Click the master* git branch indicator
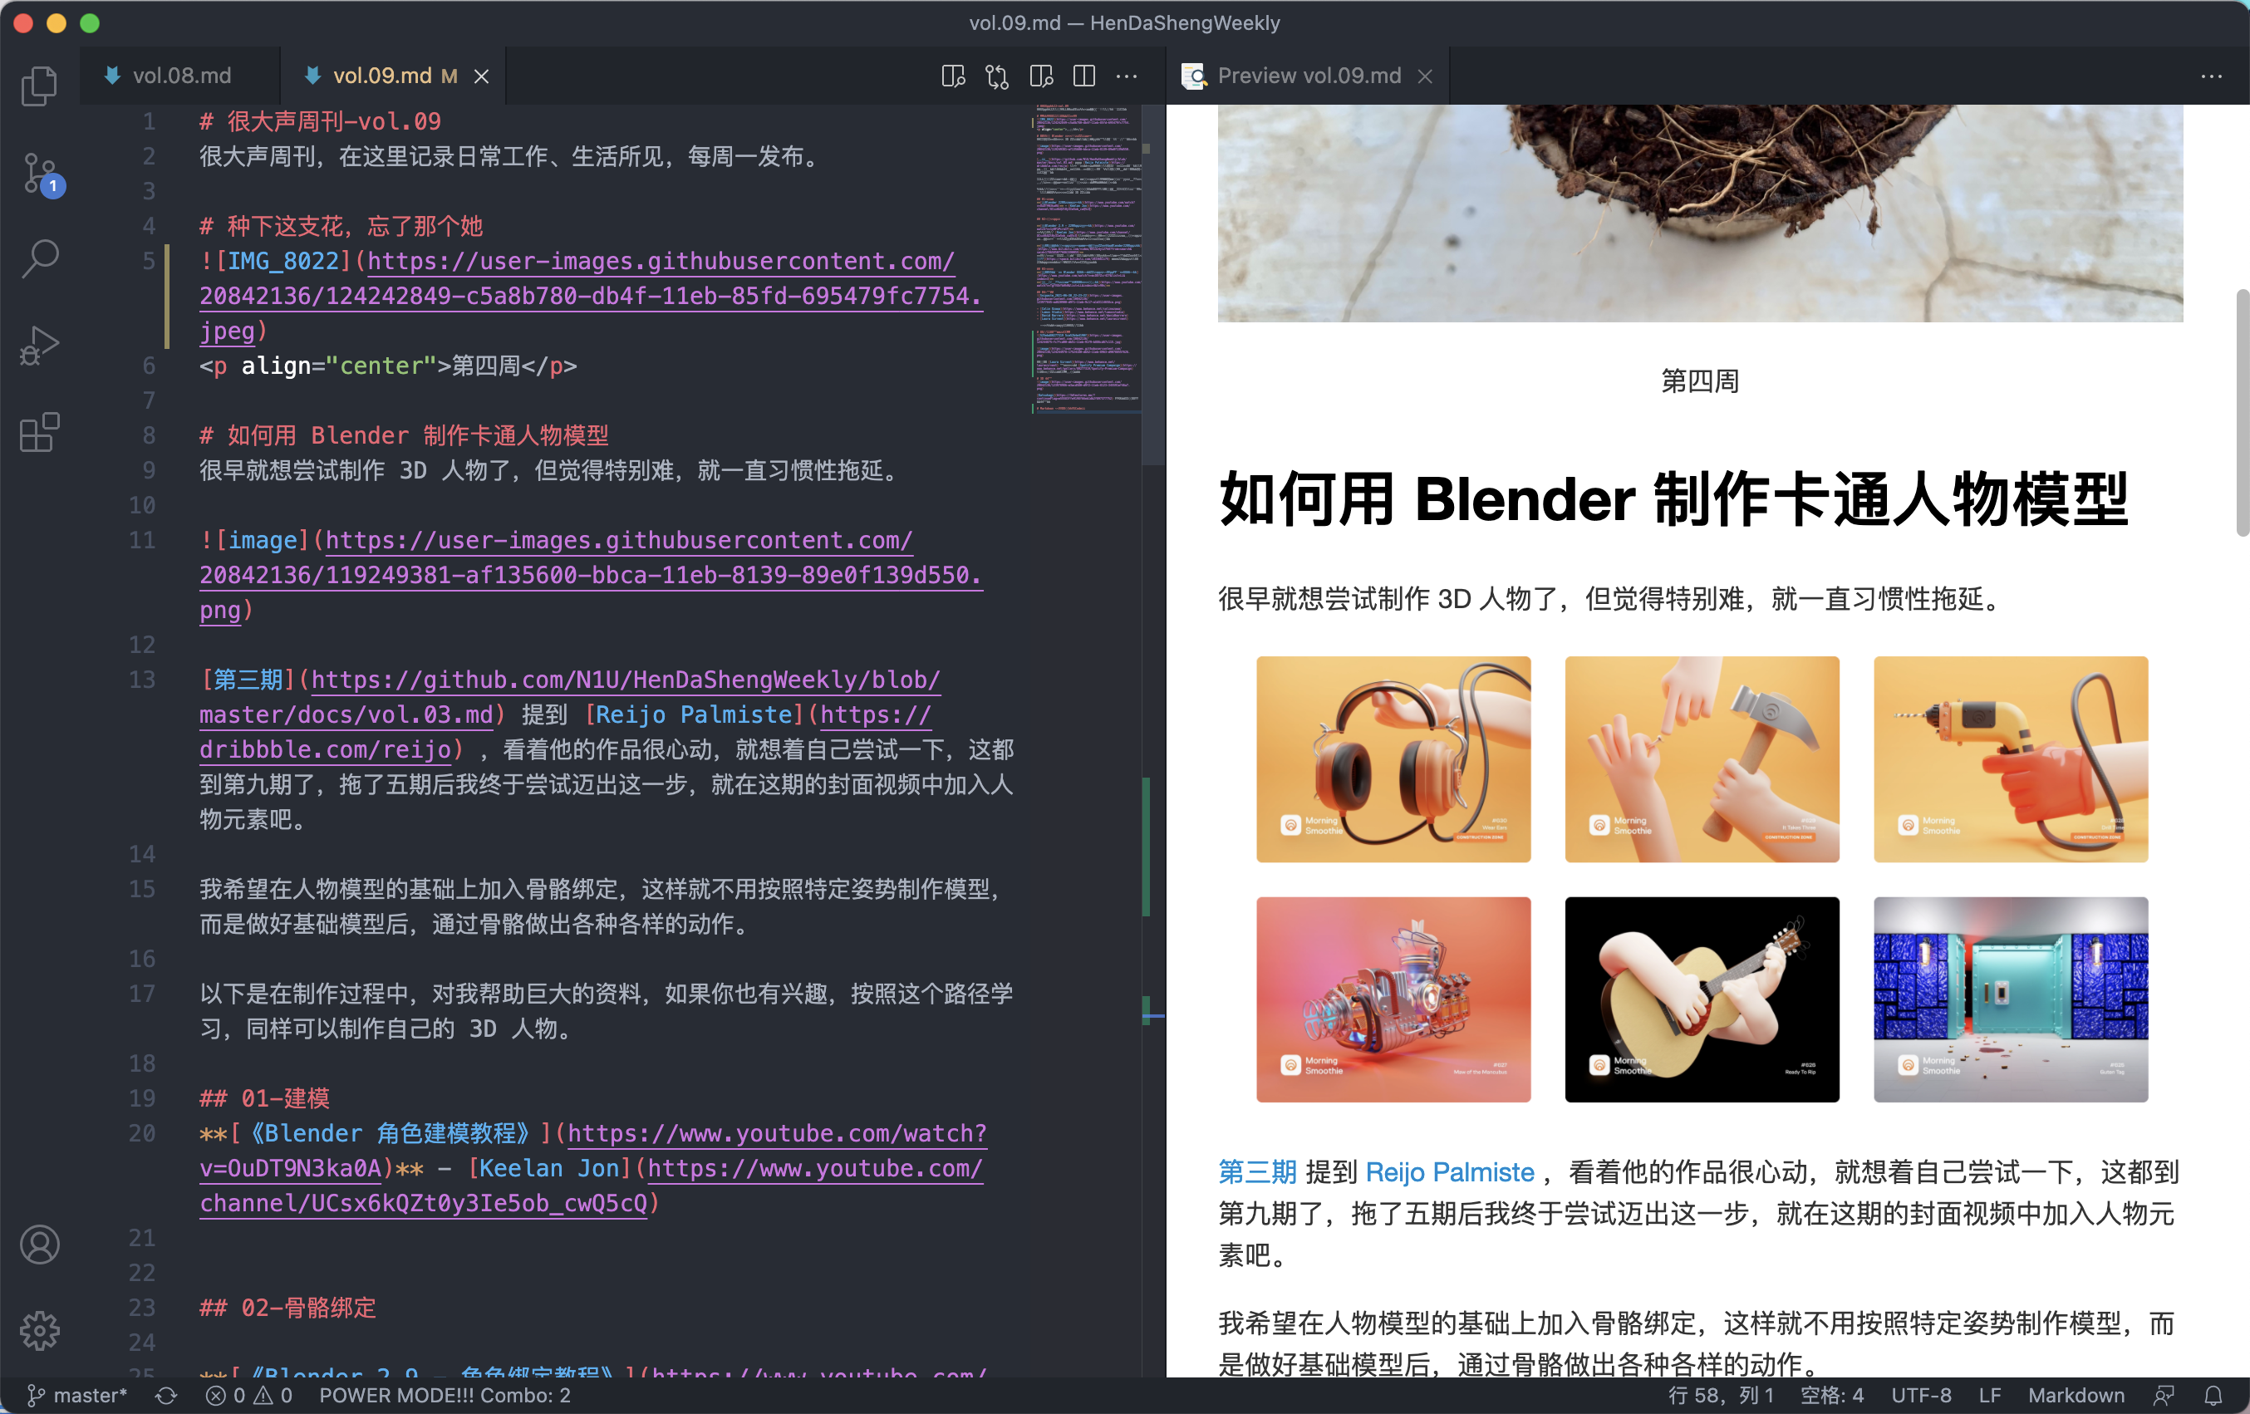Image resolution: width=2250 pixels, height=1414 pixels. [x=76, y=1396]
